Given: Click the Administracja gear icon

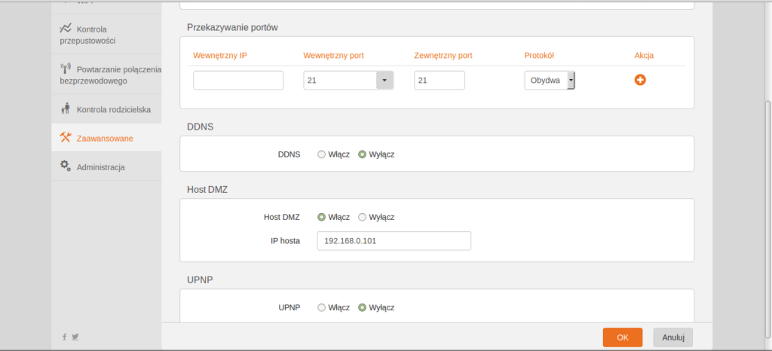Looking at the screenshot, I should tap(66, 166).
